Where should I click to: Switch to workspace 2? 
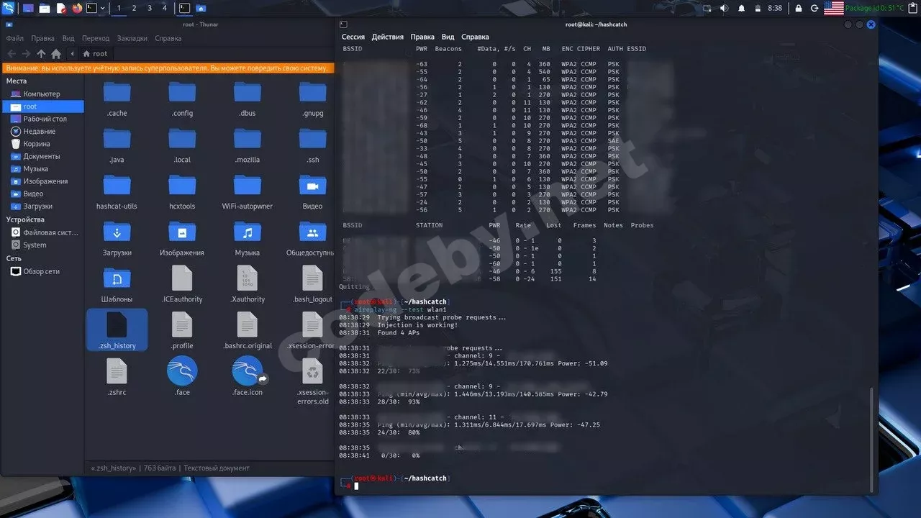pos(134,8)
